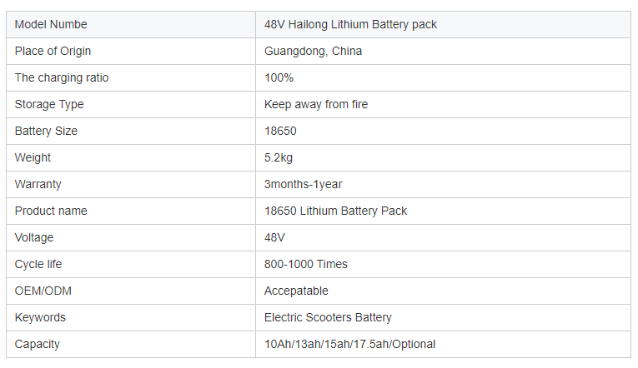Click 'The charging ratio' label
Screen dimensions: 638x368
[x=62, y=77]
